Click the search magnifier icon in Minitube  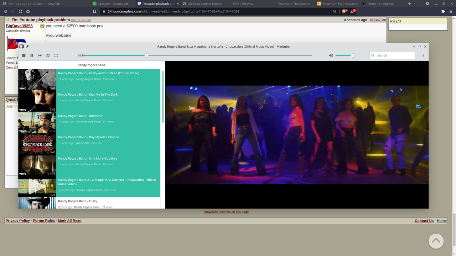tap(373, 55)
